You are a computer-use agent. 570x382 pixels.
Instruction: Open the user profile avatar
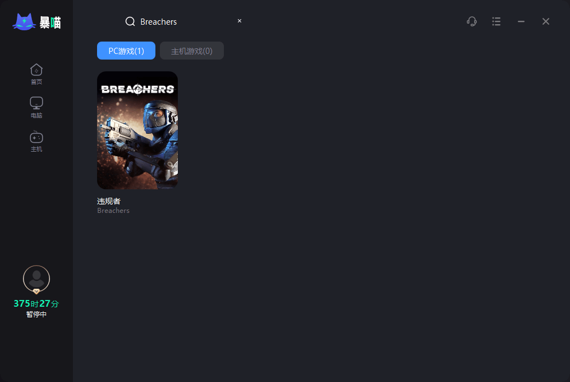36,279
